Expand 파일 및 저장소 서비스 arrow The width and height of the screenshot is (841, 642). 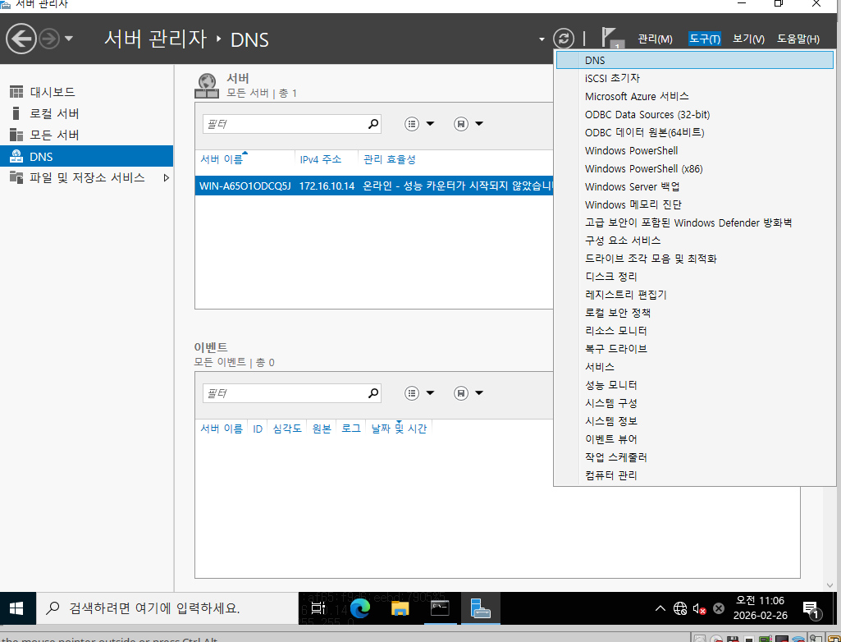click(167, 177)
